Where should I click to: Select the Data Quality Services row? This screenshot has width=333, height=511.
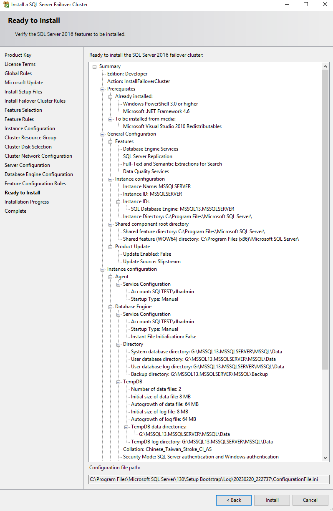146,171
